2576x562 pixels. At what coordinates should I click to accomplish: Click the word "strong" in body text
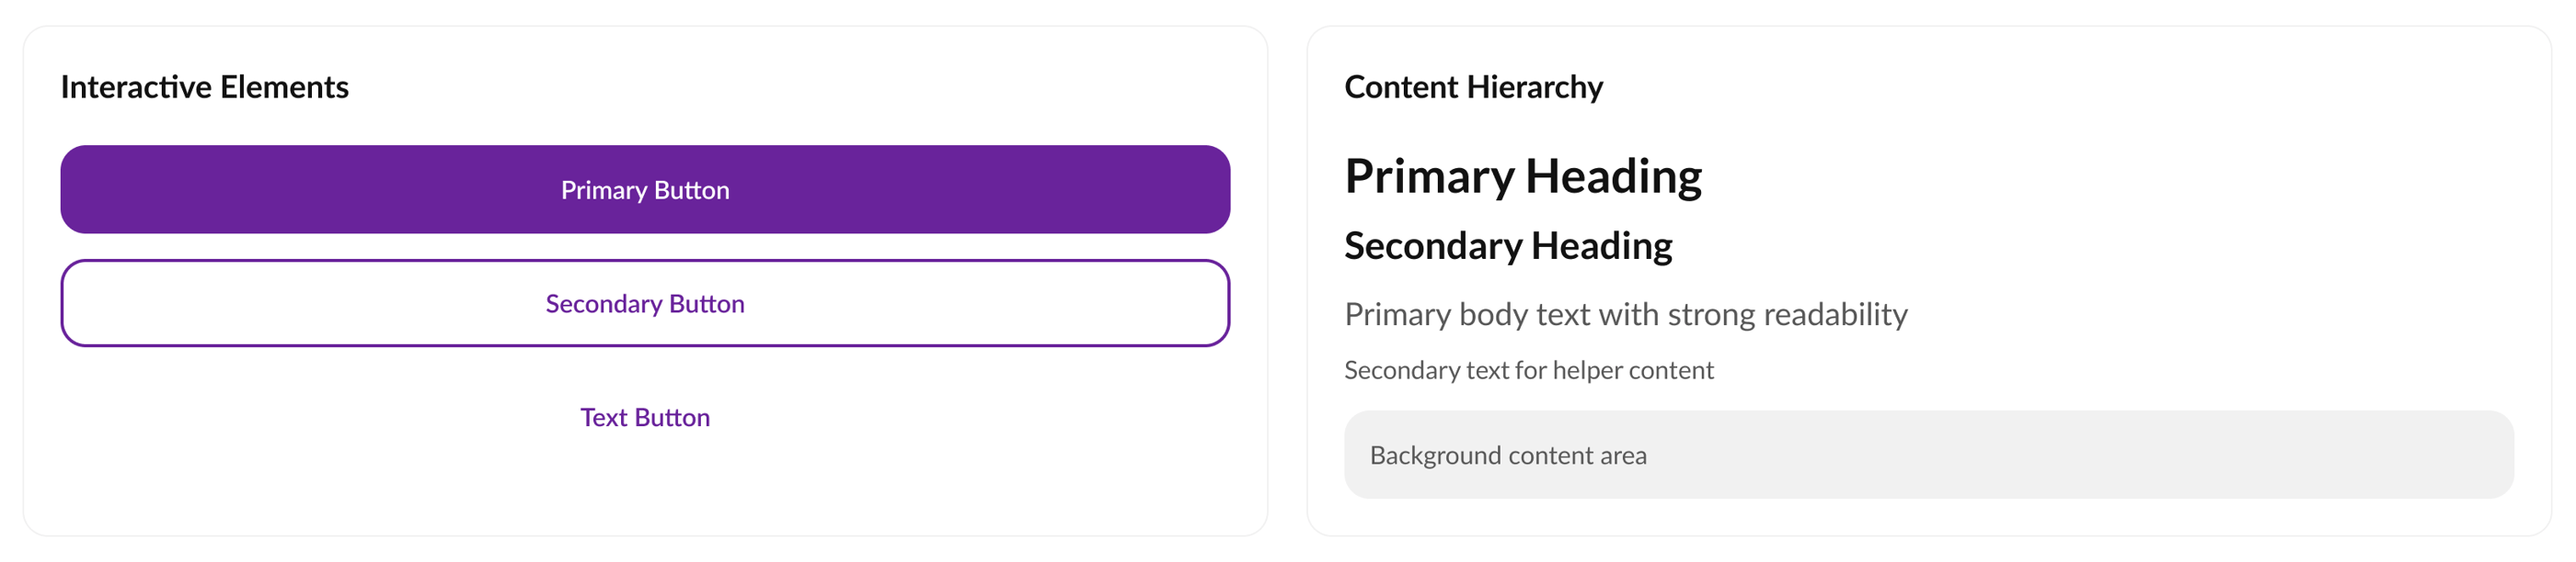(1711, 316)
